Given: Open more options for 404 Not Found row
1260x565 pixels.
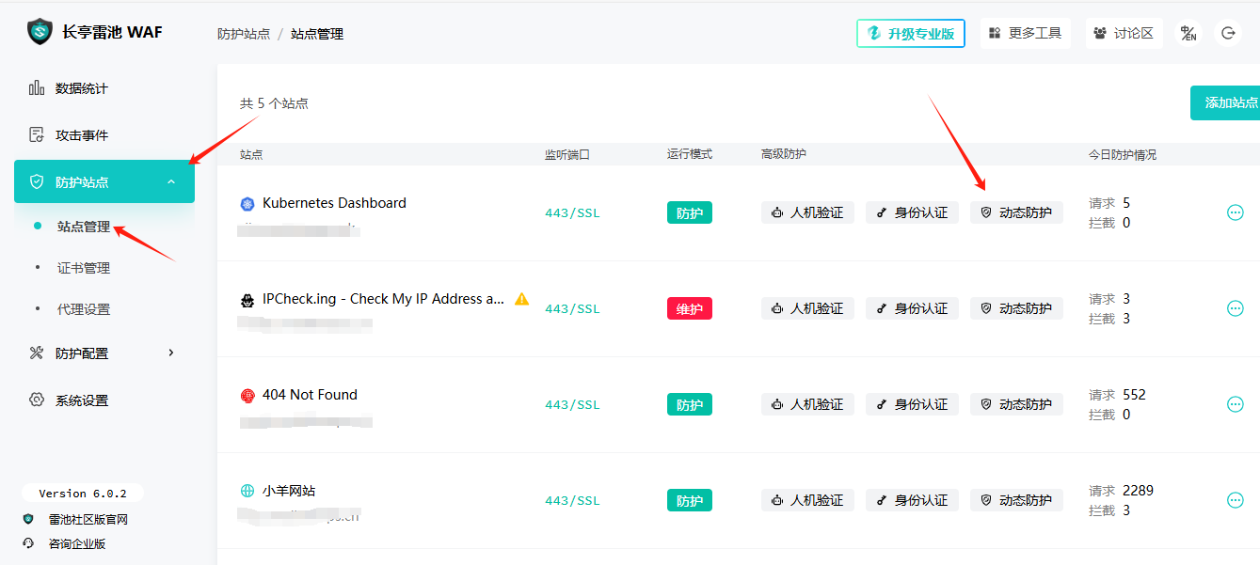Looking at the screenshot, I should click(1235, 404).
